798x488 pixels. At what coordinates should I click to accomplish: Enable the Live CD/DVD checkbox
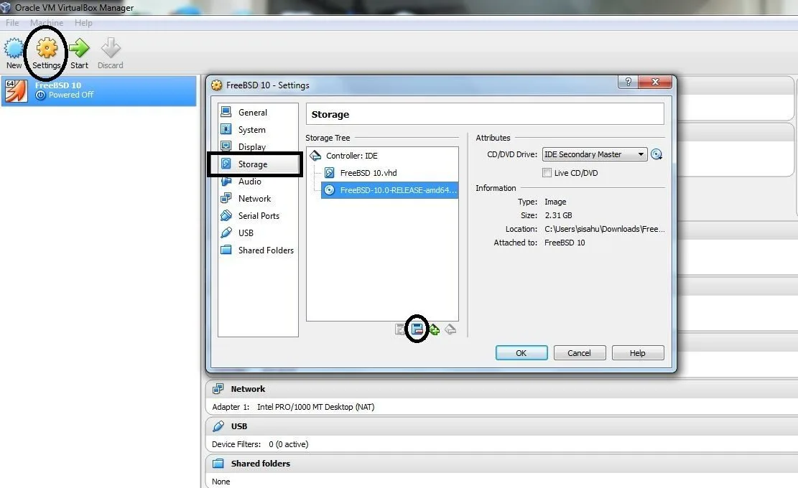pyautogui.click(x=547, y=173)
